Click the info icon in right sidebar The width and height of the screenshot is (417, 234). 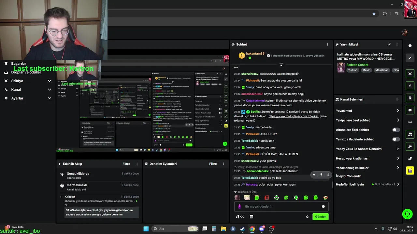410,46
